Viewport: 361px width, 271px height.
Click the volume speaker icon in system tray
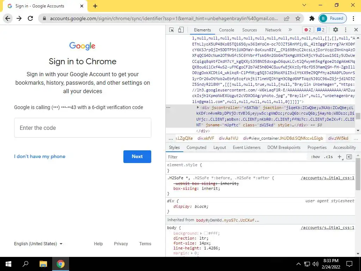pyautogui.click(x=316, y=264)
